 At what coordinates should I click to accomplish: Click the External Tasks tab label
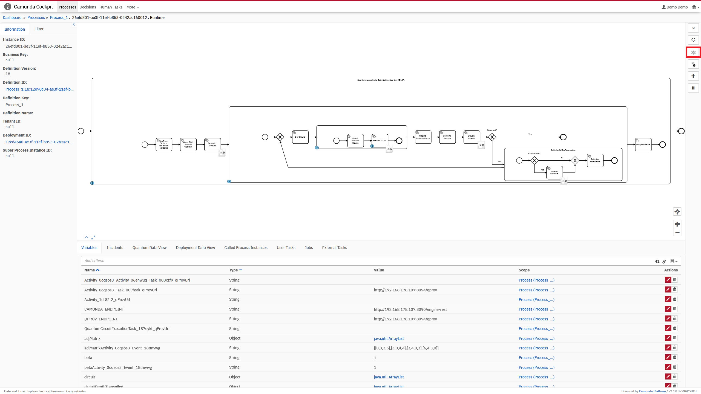[334, 248]
